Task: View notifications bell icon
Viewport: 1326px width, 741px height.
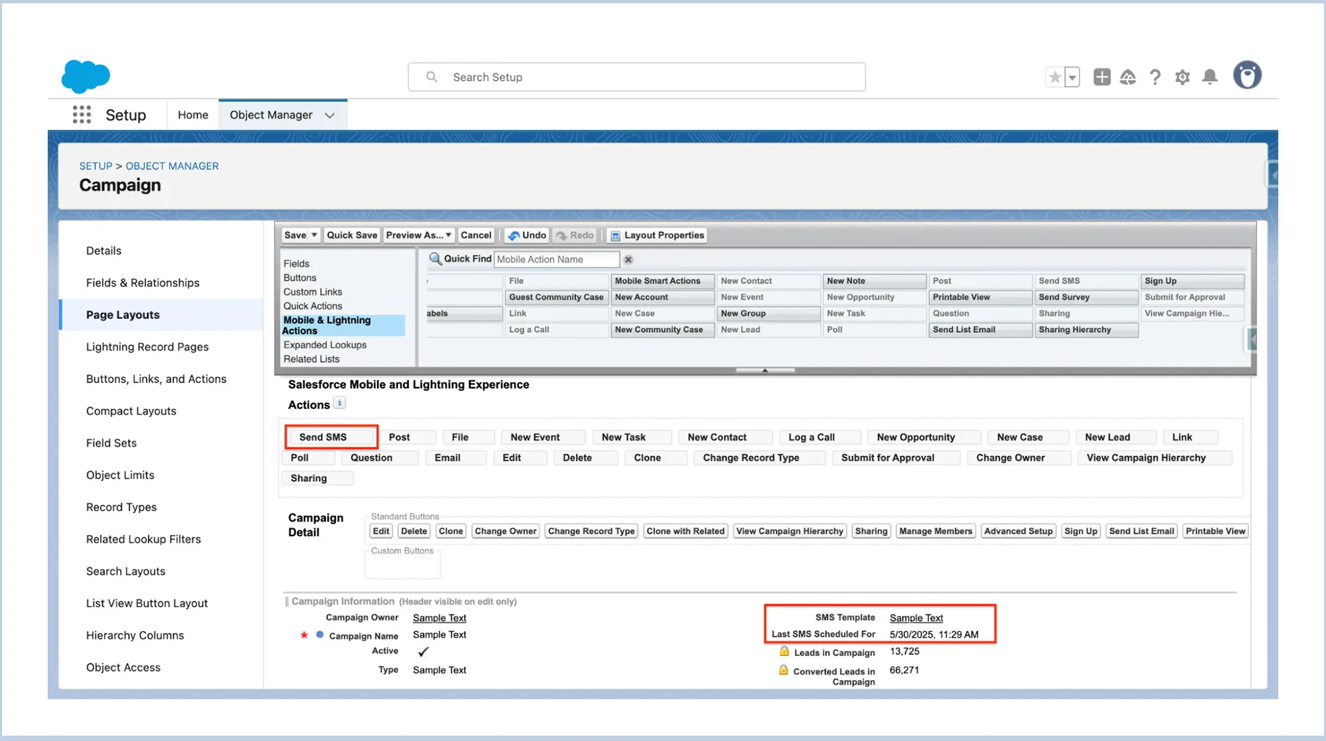Action: [1210, 77]
